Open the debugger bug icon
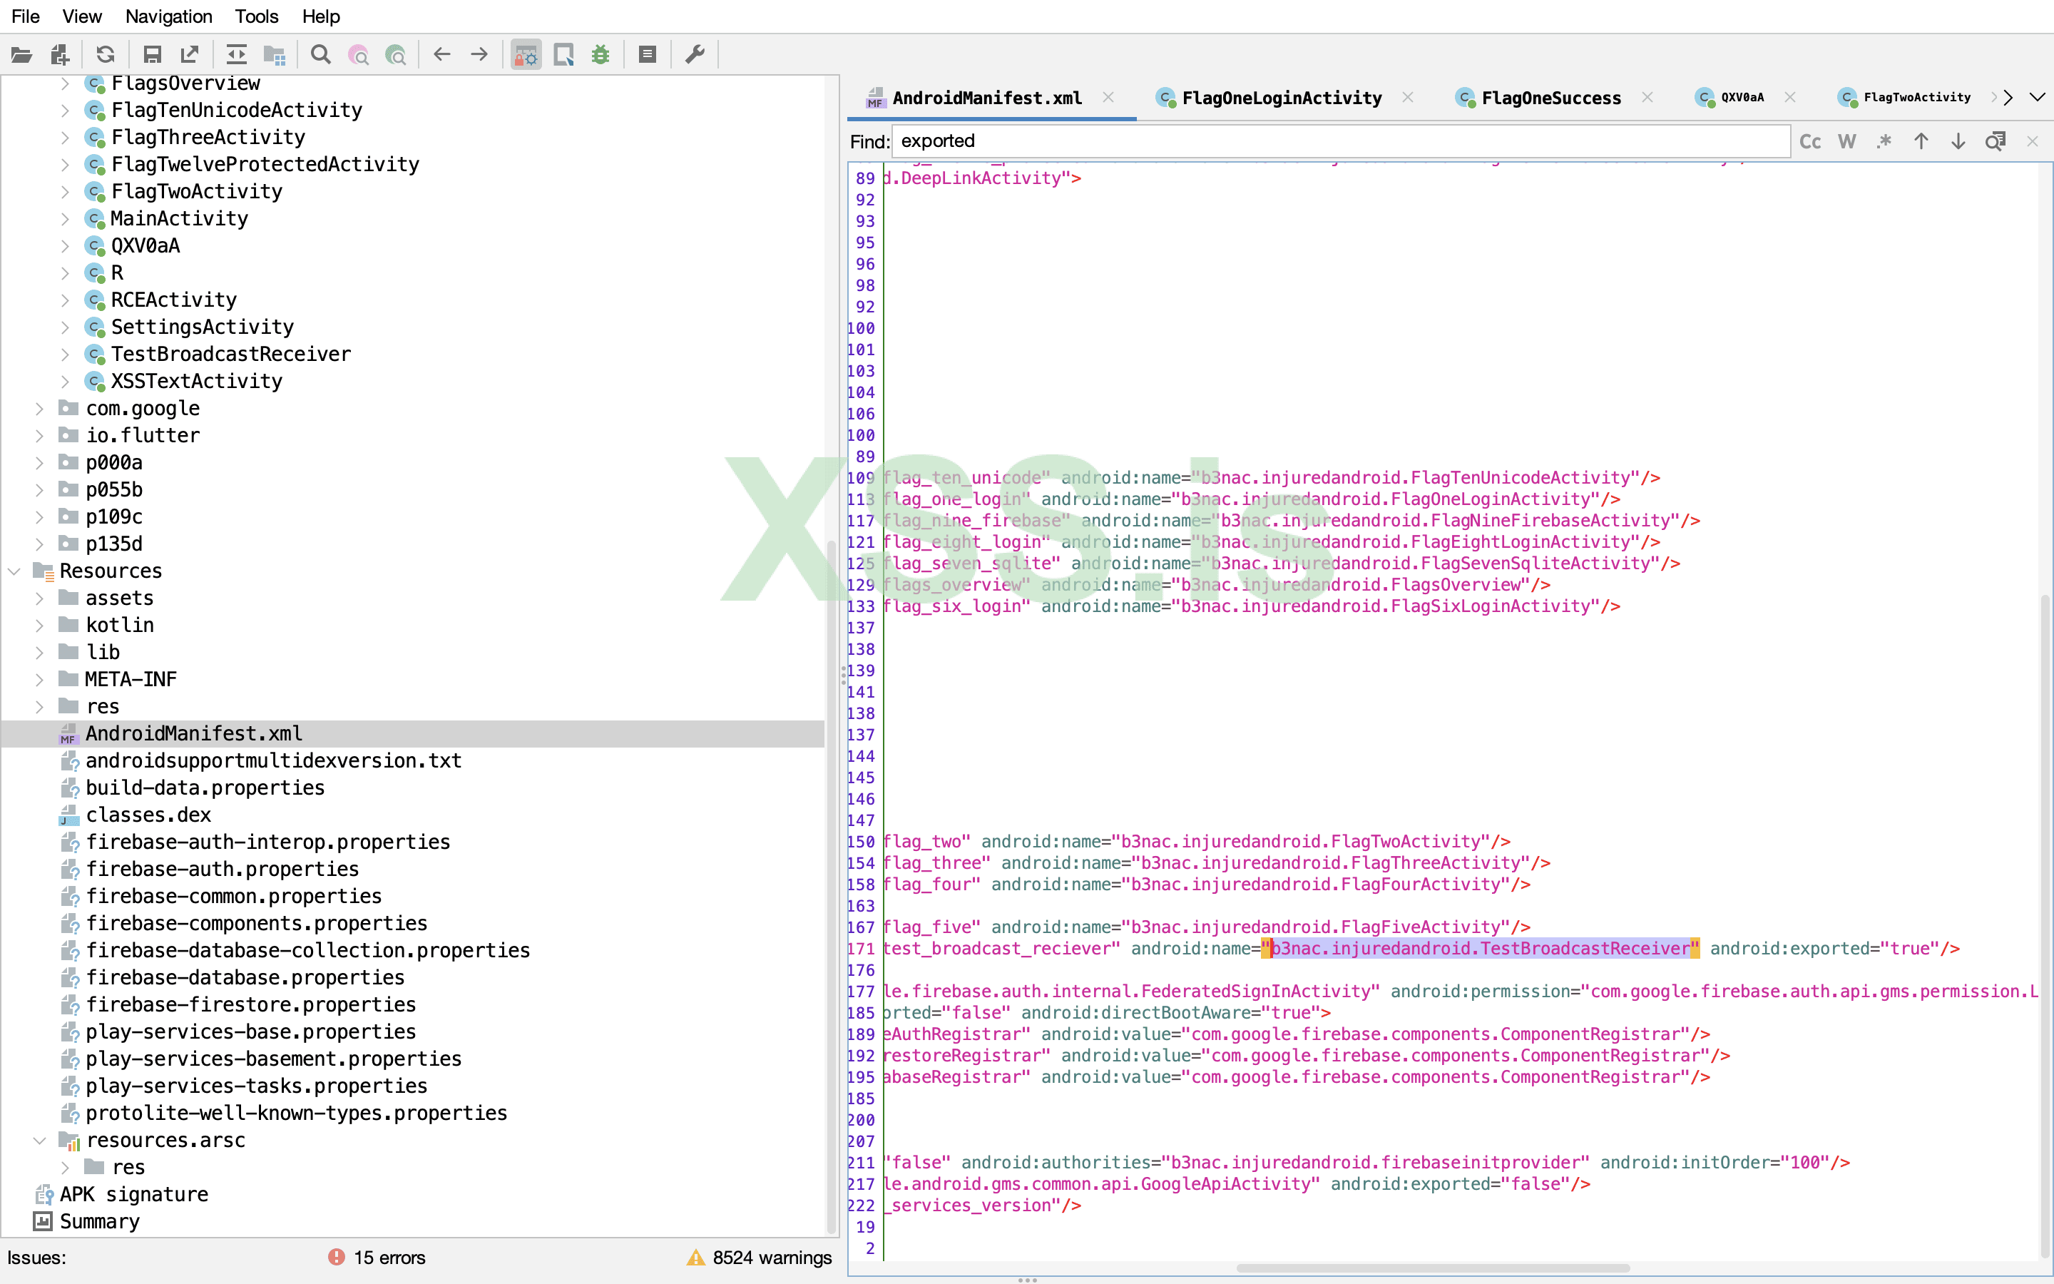 click(601, 55)
